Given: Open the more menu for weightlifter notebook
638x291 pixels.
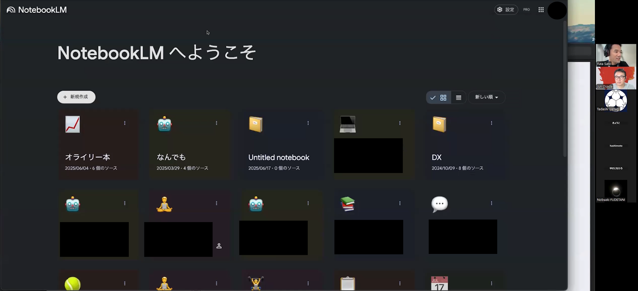Looking at the screenshot, I should (308, 283).
